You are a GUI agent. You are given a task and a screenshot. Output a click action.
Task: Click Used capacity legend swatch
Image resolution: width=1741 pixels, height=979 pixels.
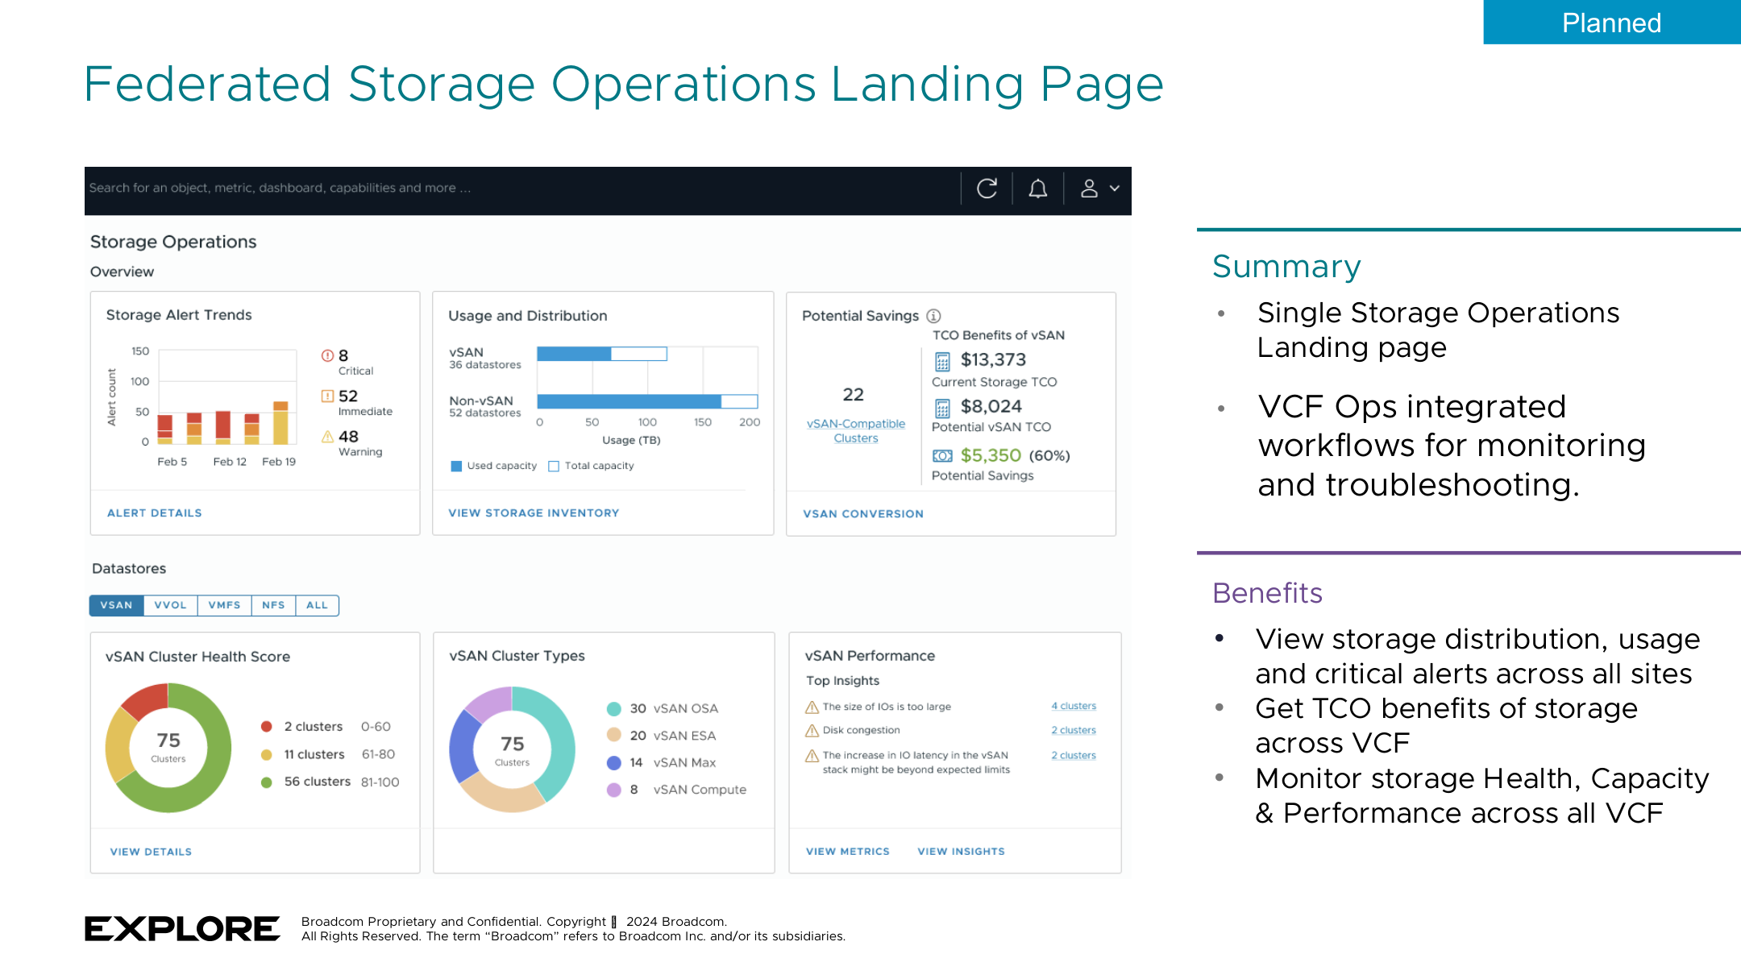[456, 466]
